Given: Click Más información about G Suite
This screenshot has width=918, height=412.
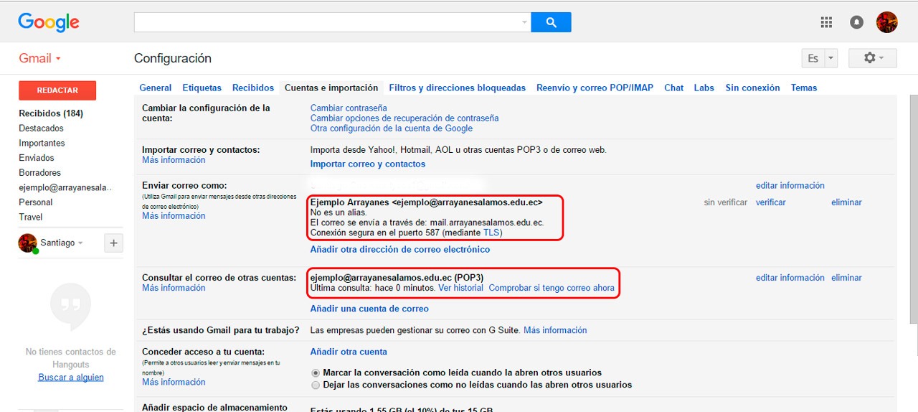Looking at the screenshot, I should (555, 331).
